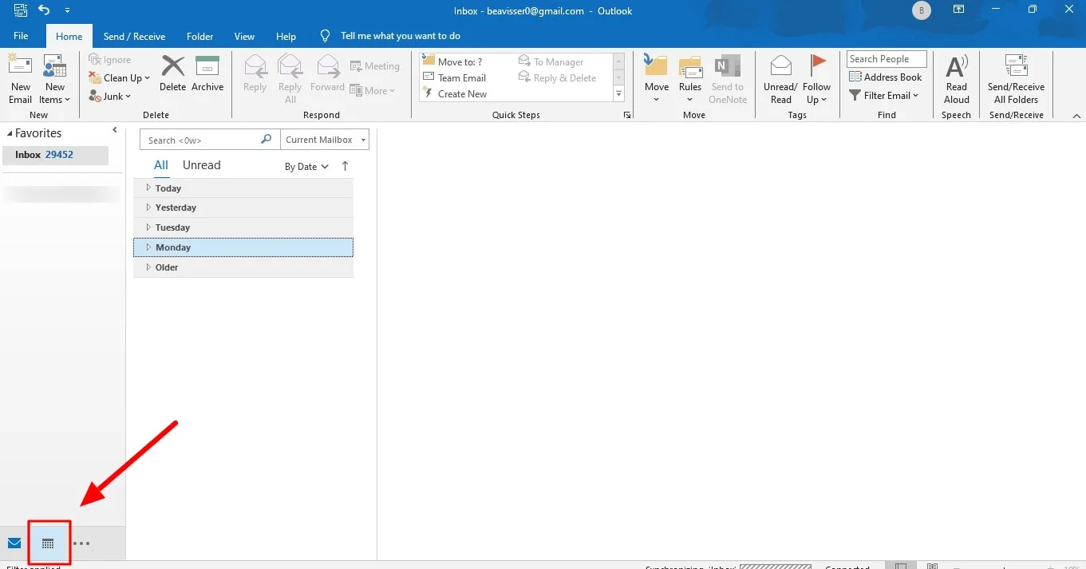
Task: Open the Help tab
Action: click(286, 36)
